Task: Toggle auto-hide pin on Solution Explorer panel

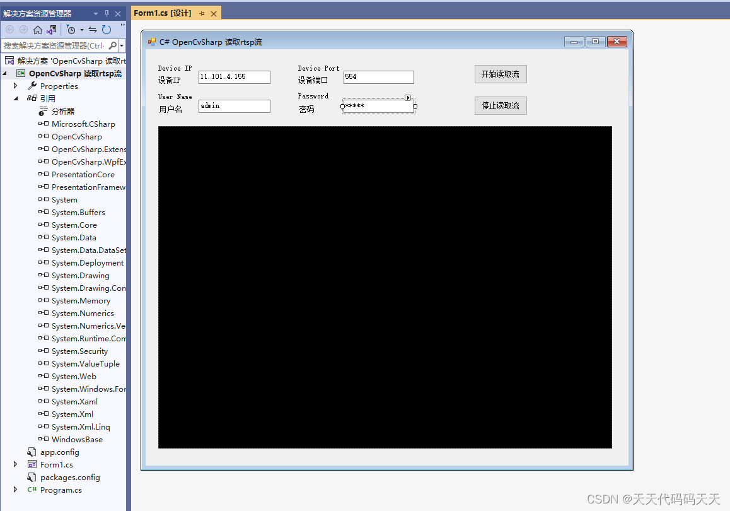Action: [x=107, y=14]
